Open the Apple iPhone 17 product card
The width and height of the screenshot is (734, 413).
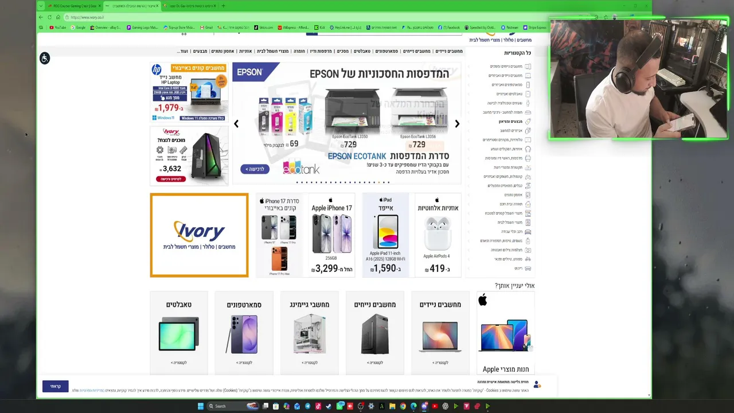coord(331,235)
